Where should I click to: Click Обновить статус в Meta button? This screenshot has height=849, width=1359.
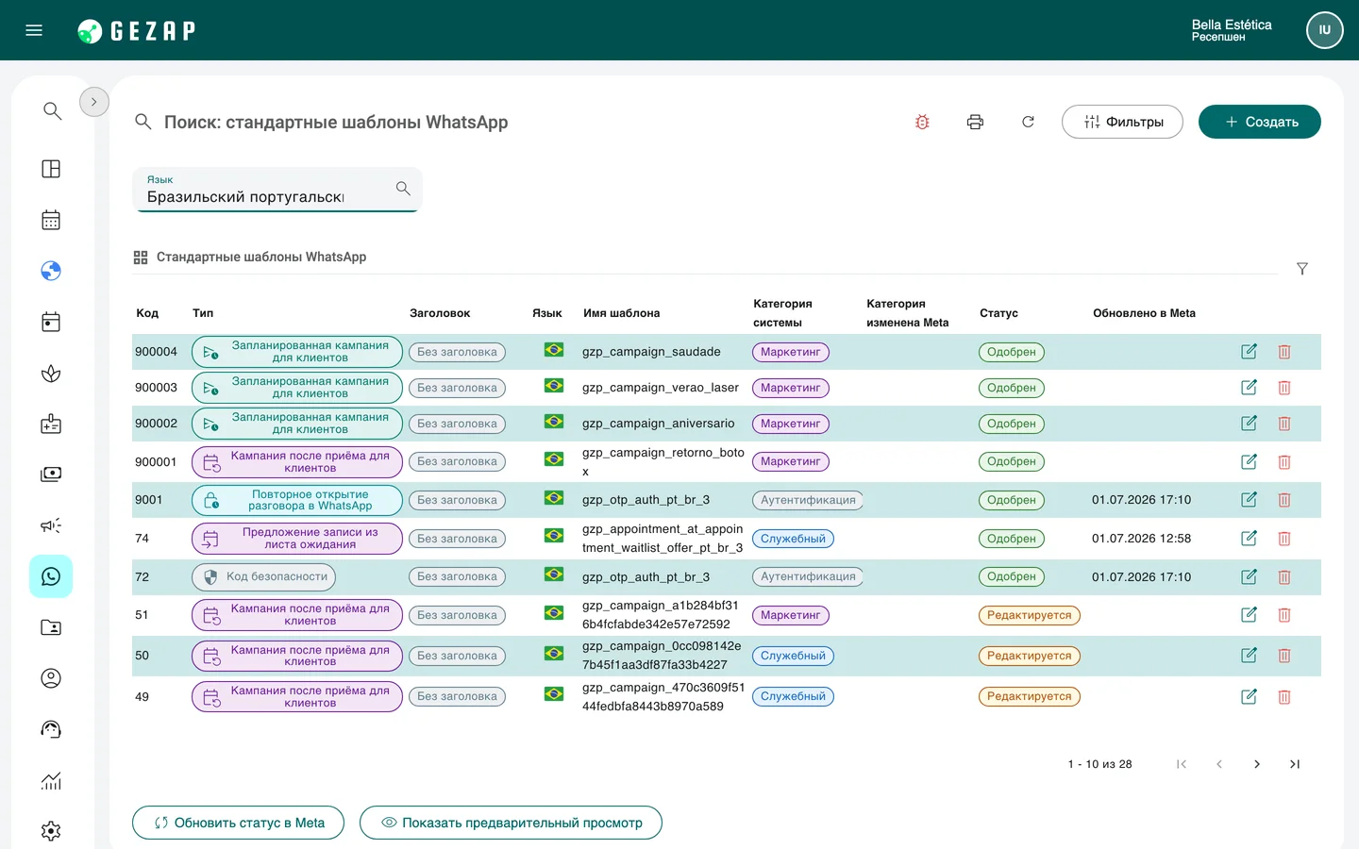[238, 823]
